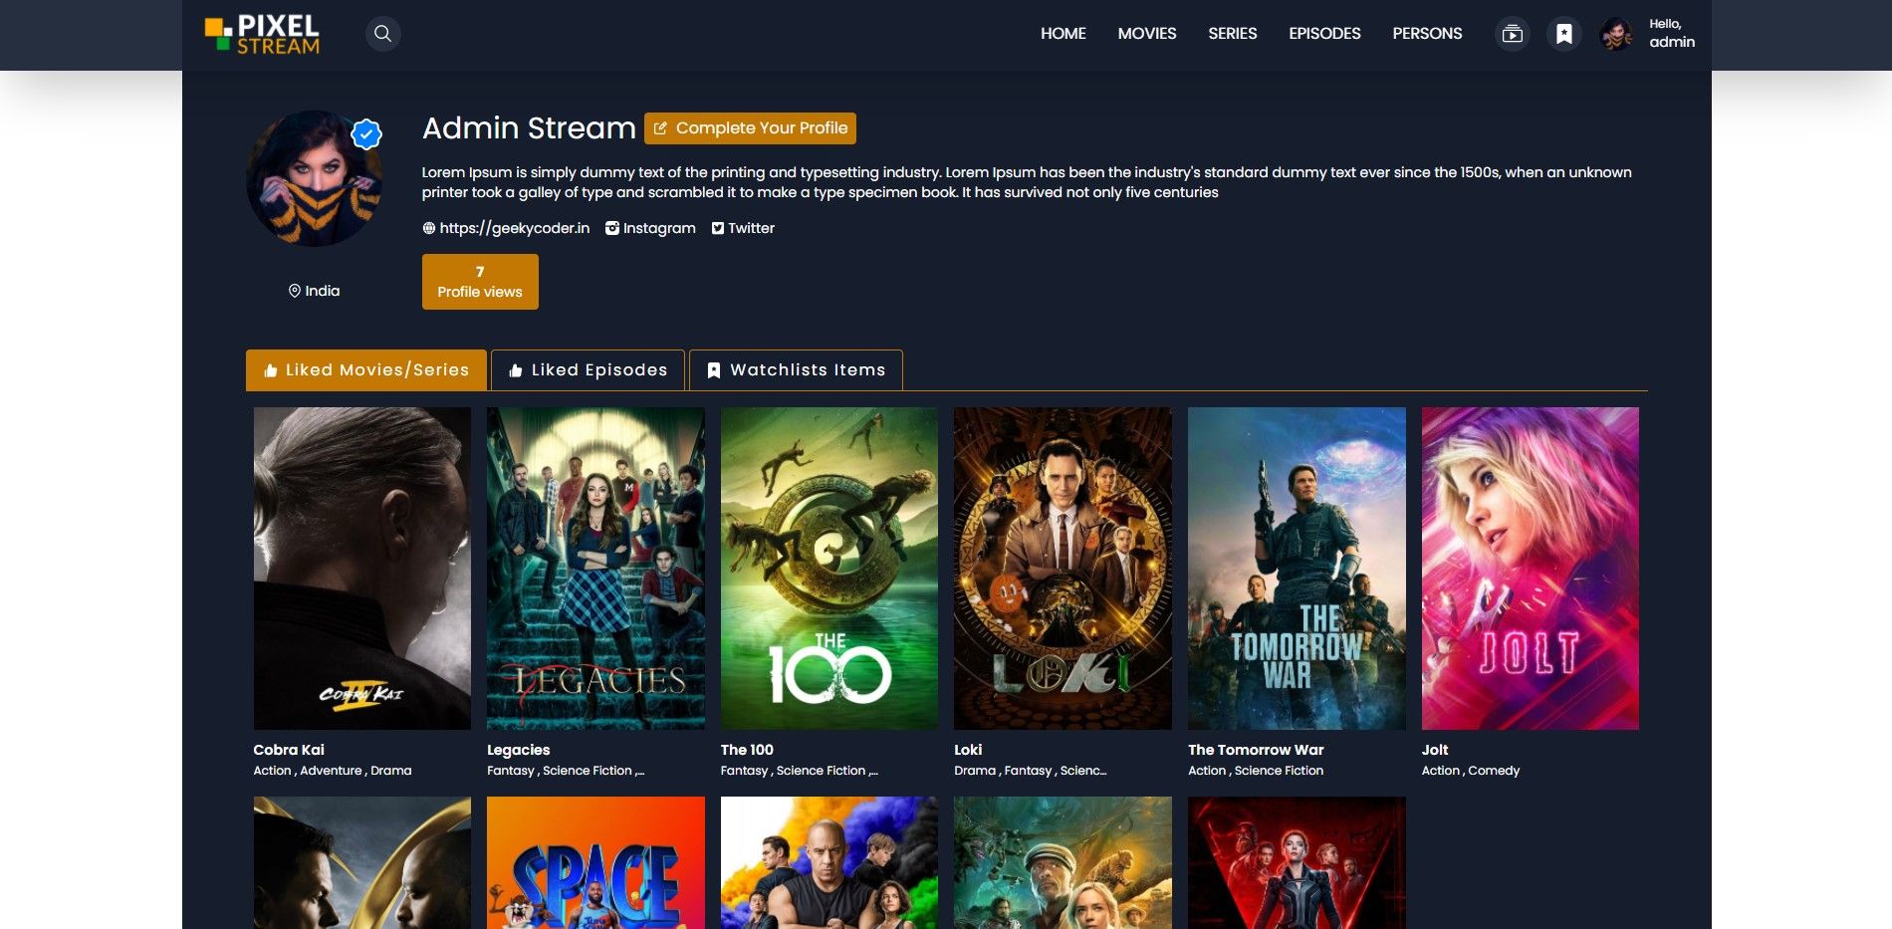Click Jolt genres 'Action , Comedy'
The width and height of the screenshot is (1892, 929).
(1471, 771)
